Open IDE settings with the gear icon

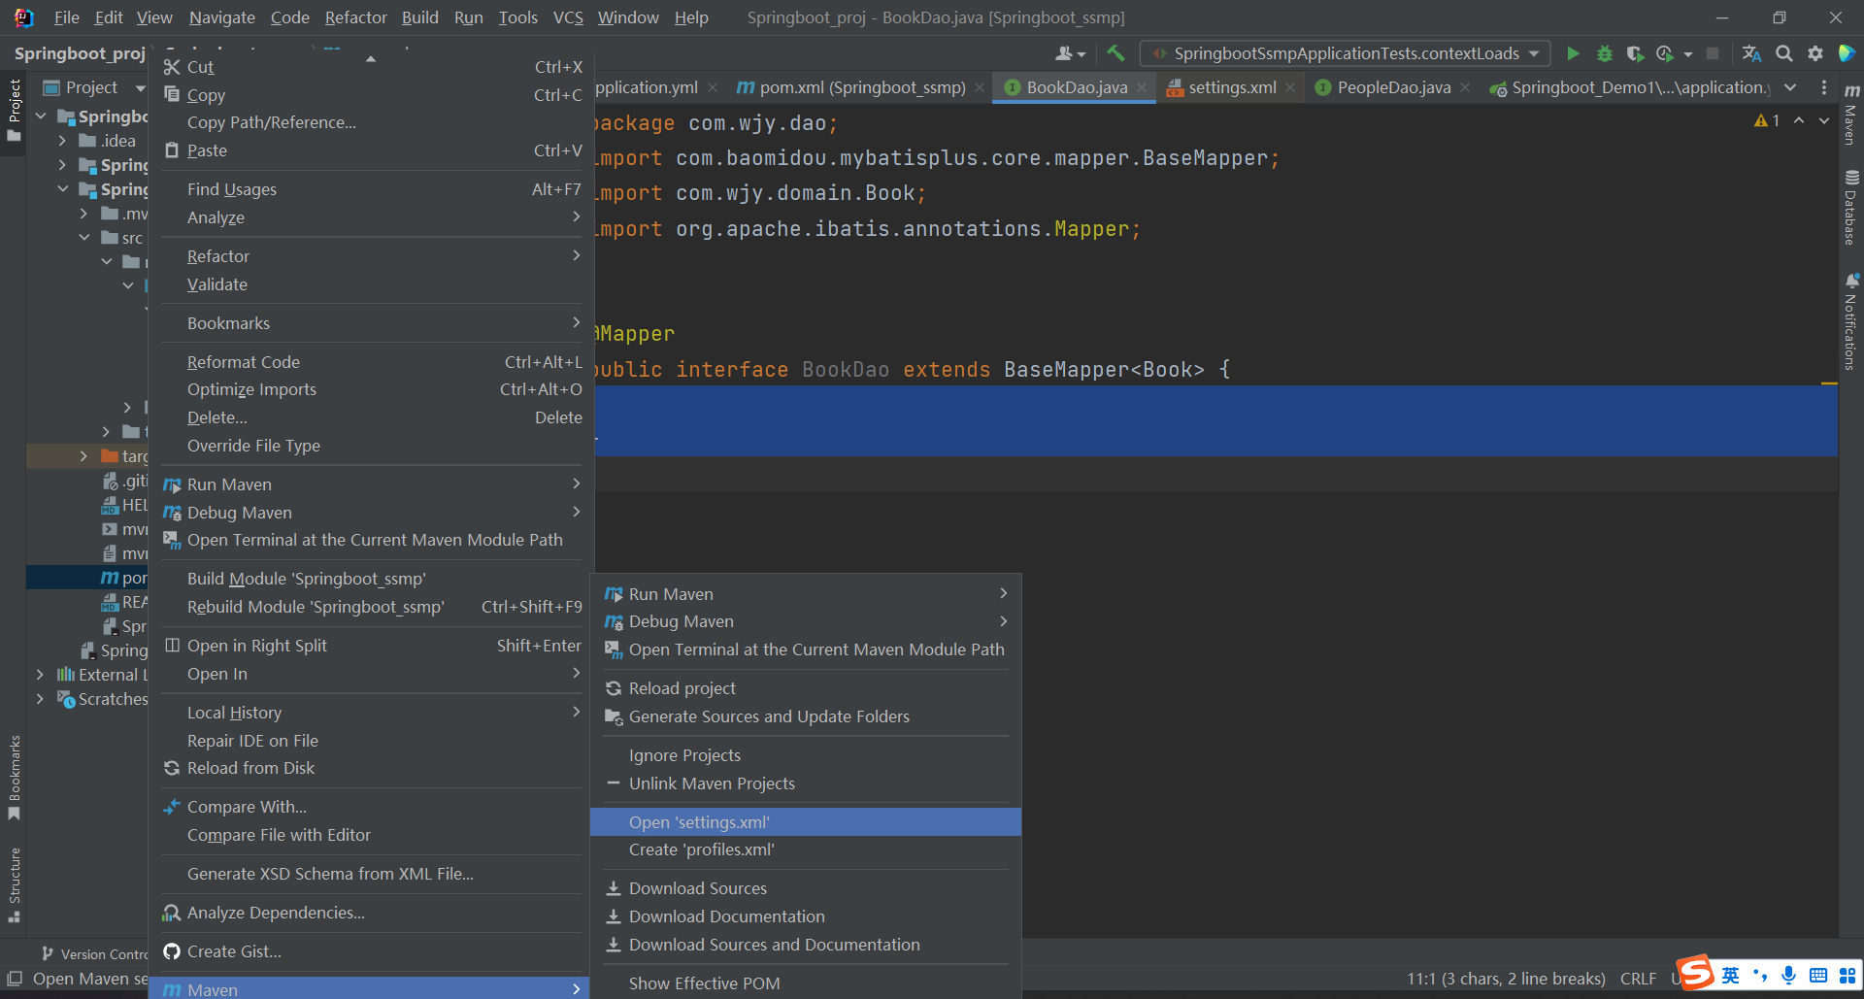tap(1814, 53)
